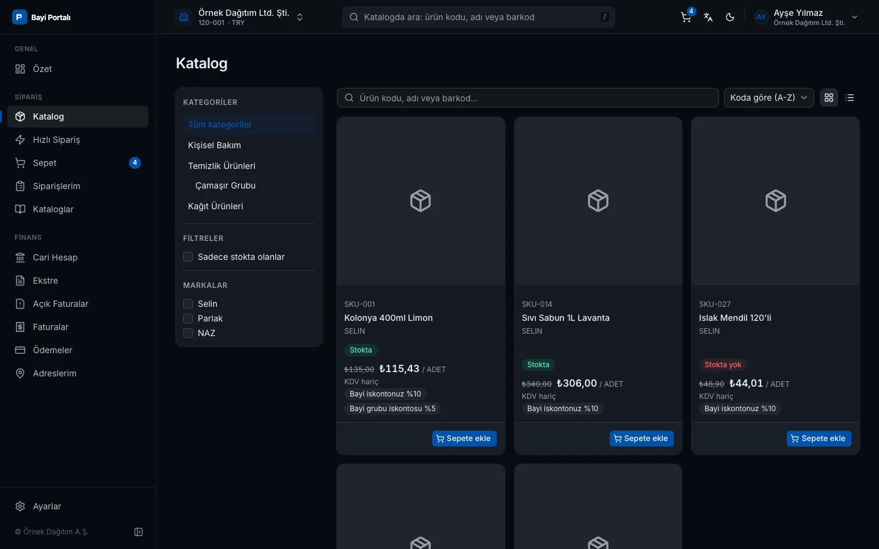Go to Ekstre in the sidebar
879x549 pixels.
point(78,281)
